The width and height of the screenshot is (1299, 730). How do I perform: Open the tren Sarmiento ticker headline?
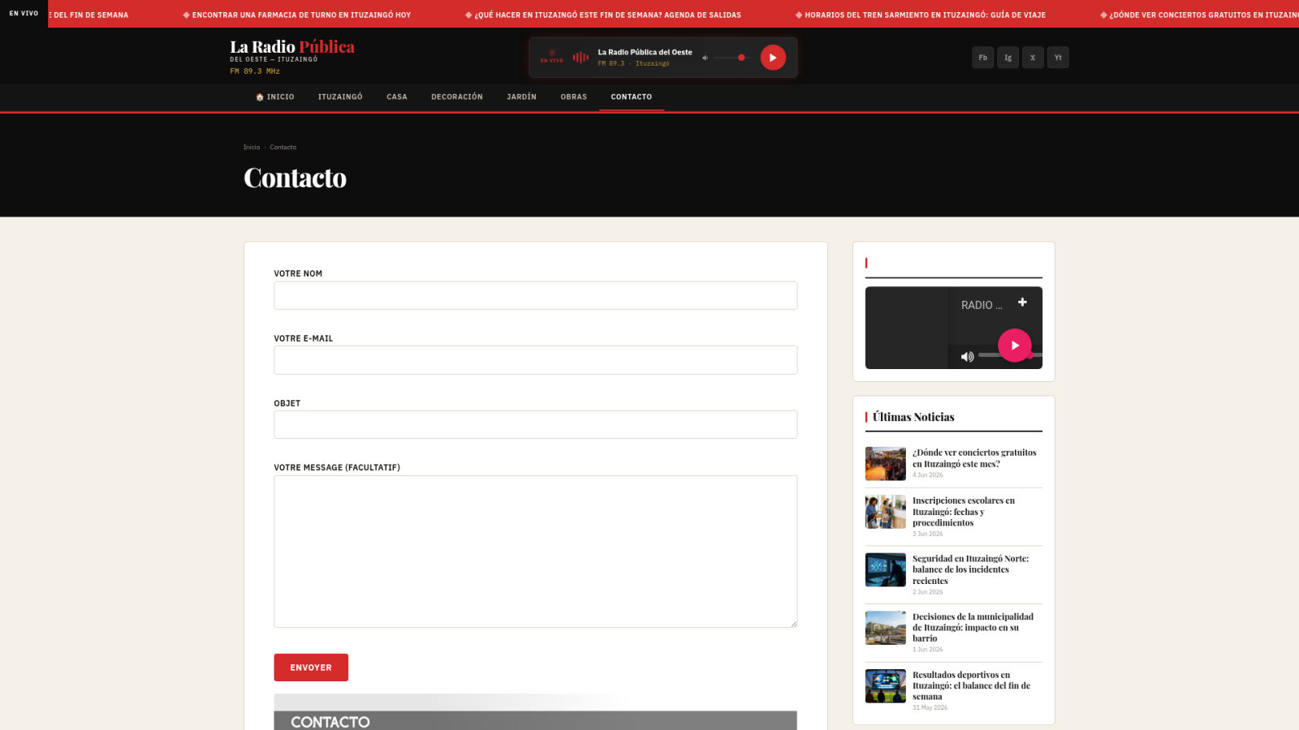(921, 15)
